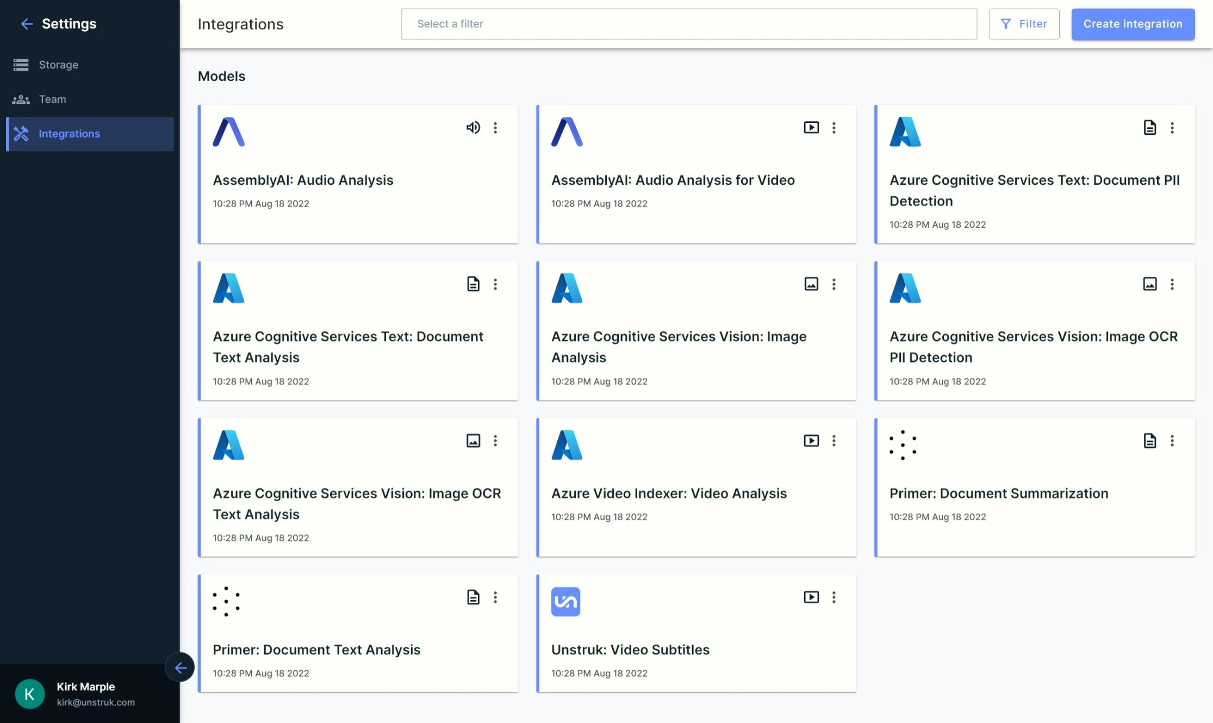Open Unstruk: Video Subtitles title
Screen dimensions: 1213x723
pos(630,650)
